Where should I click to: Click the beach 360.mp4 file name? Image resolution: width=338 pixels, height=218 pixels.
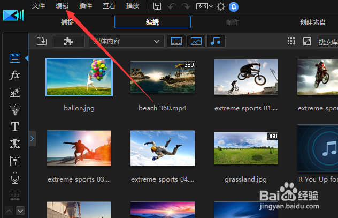click(163, 108)
